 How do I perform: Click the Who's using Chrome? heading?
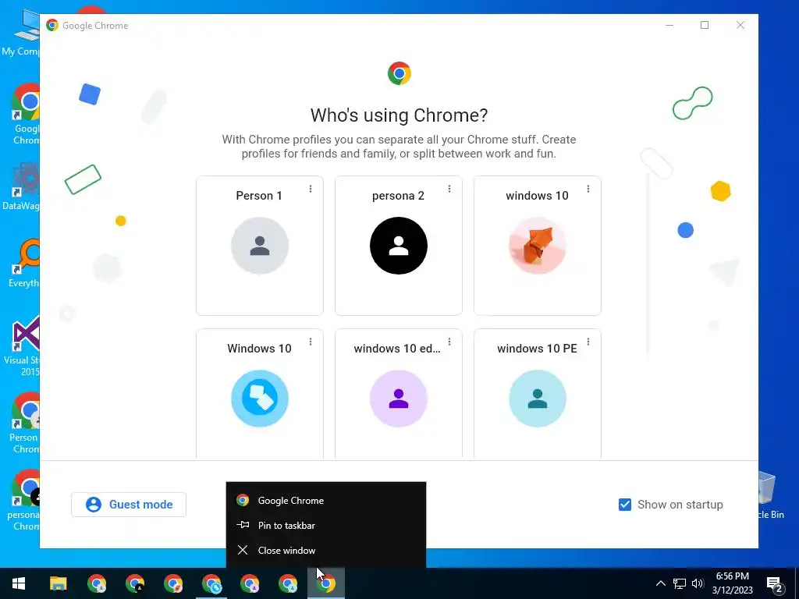pos(399,115)
